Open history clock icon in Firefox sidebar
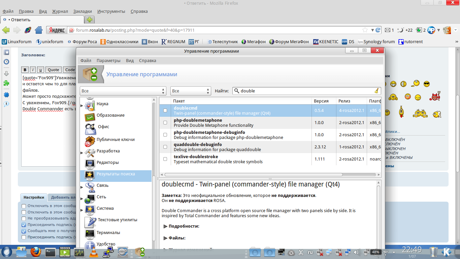Screen dimensions: 460x259 point(6,62)
